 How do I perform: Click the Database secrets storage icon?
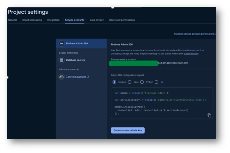(x=62, y=60)
